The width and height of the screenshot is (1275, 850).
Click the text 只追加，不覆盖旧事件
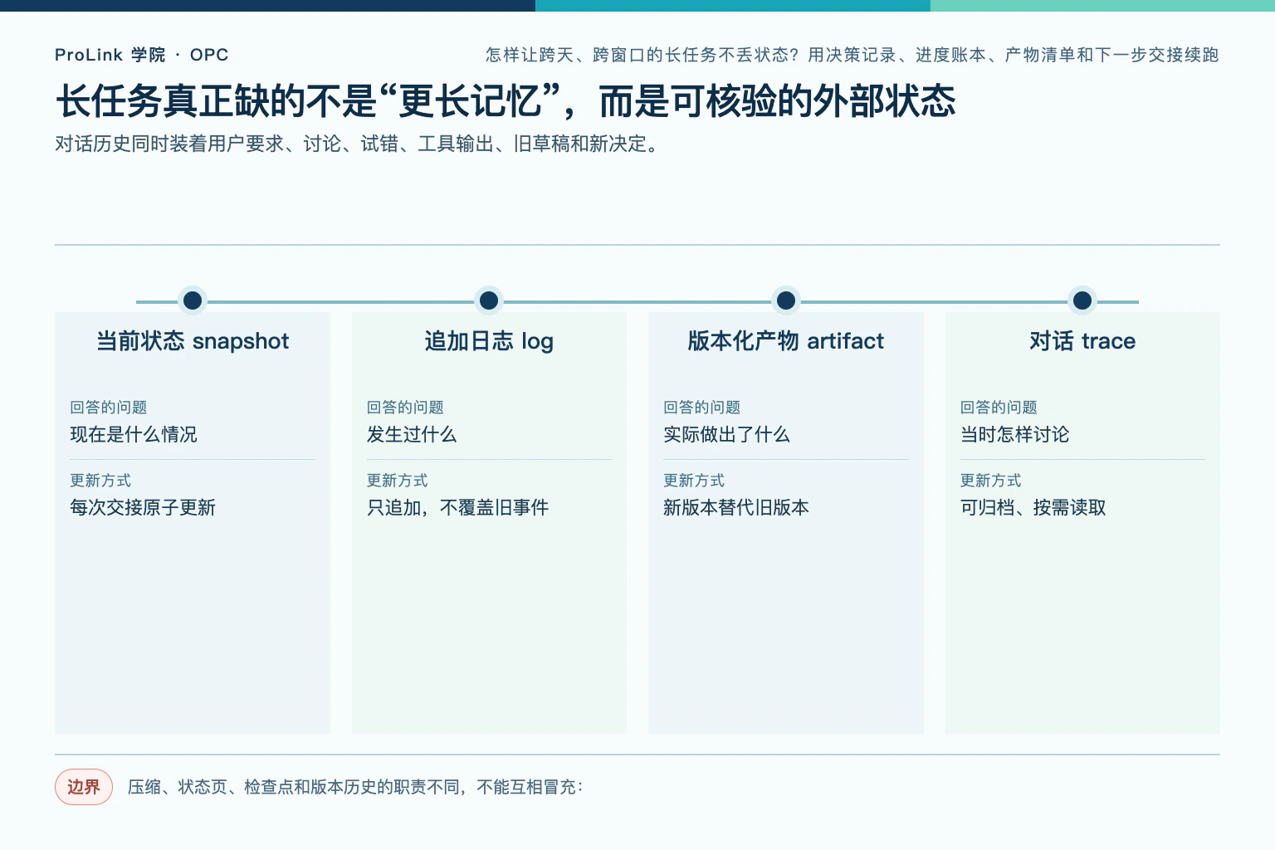click(458, 507)
